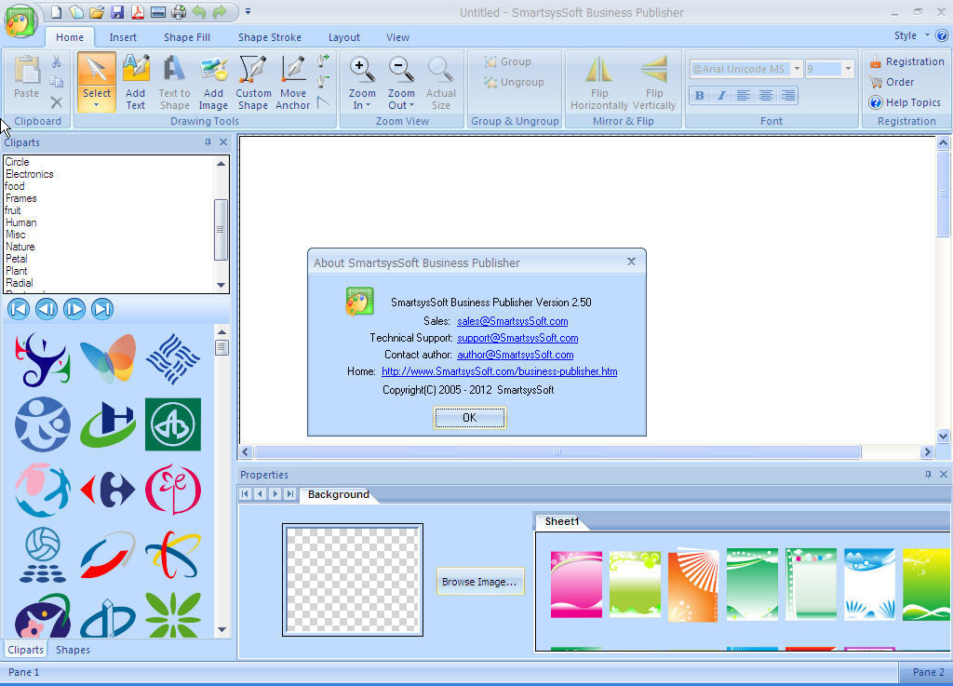Click the Undo arrow icon
This screenshot has width=953, height=686.
[x=199, y=11]
